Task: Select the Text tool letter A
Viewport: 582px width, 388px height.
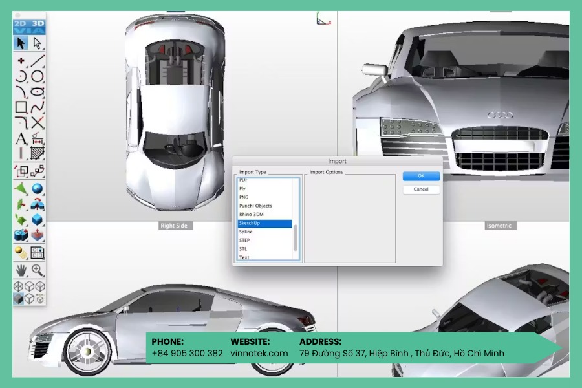Action: pyautogui.click(x=21, y=138)
